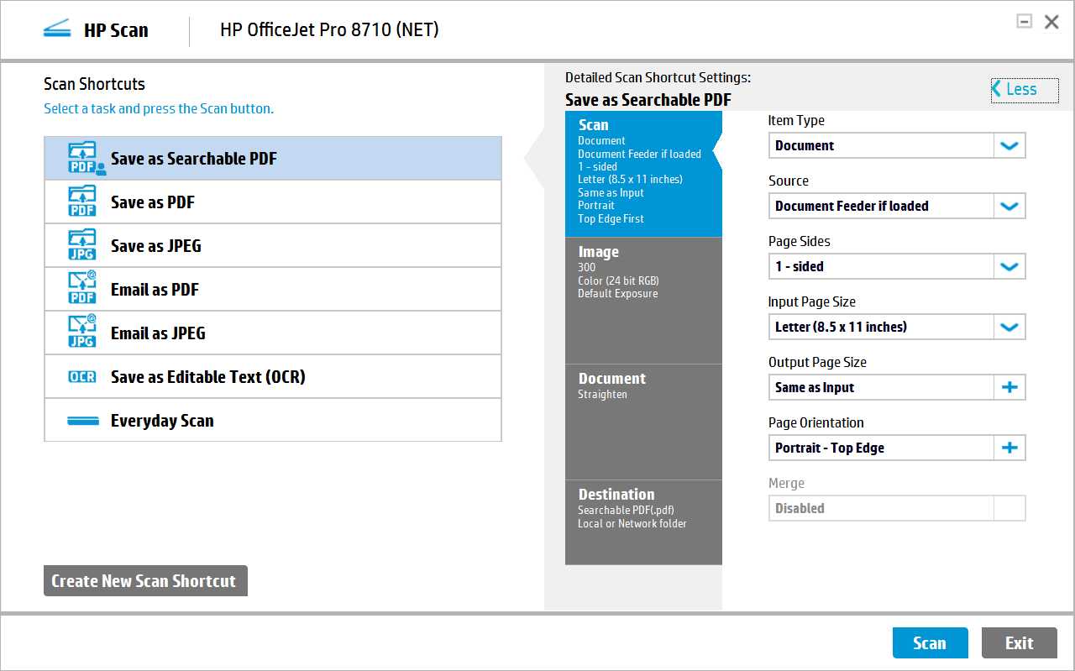
Task: Expand Output Page Size with the plus button
Action: click(1009, 387)
